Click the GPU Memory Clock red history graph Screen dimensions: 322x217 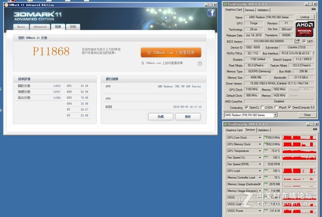click(x=299, y=144)
